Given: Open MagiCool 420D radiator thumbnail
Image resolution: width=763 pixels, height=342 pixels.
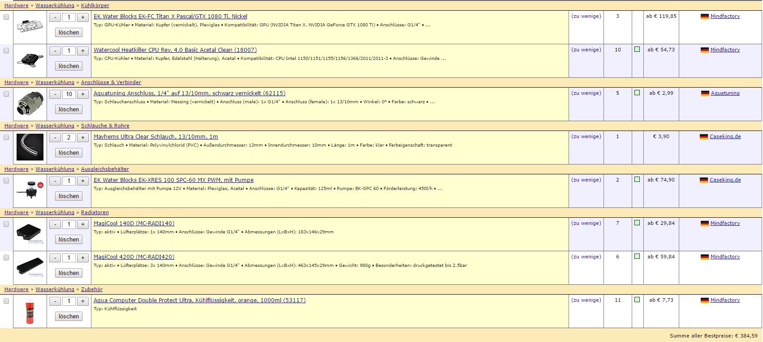Looking at the screenshot, I should click(30, 267).
